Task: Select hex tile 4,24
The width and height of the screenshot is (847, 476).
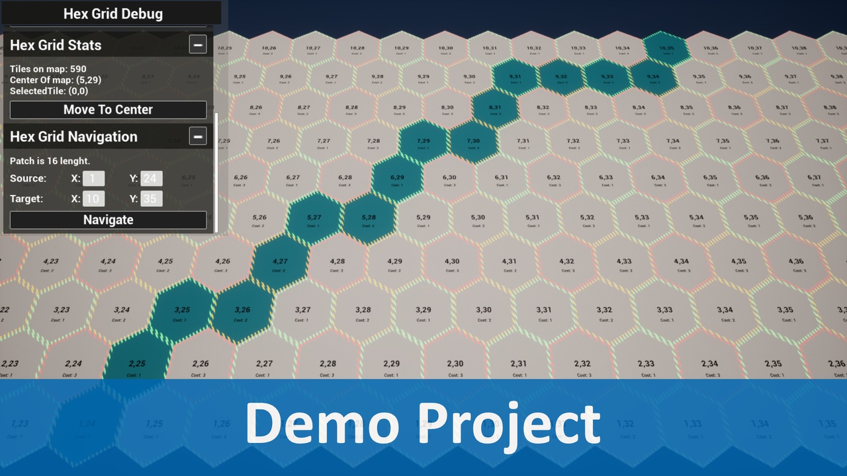Action: coord(108,264)
